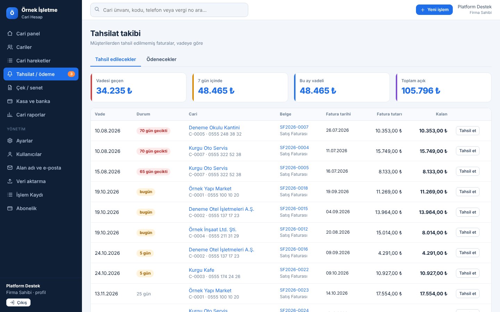Select the Toplam açık summary card
The height and width of the screenshot is (312, 500).
pos(443,87)
